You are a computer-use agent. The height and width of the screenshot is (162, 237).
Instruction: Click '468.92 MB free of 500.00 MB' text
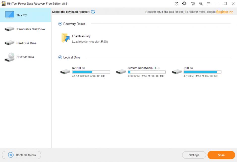(x=146, y=76)
